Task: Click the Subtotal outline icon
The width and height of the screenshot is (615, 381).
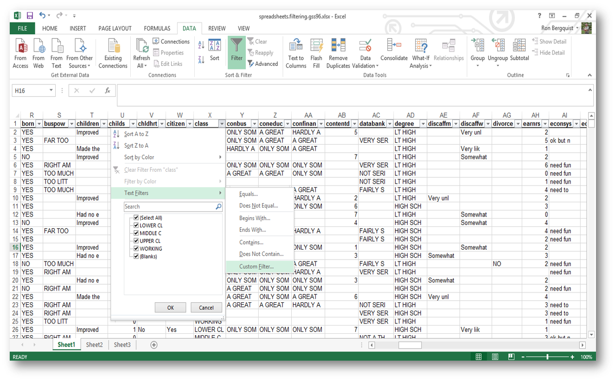Action: [x=519, y=52]
